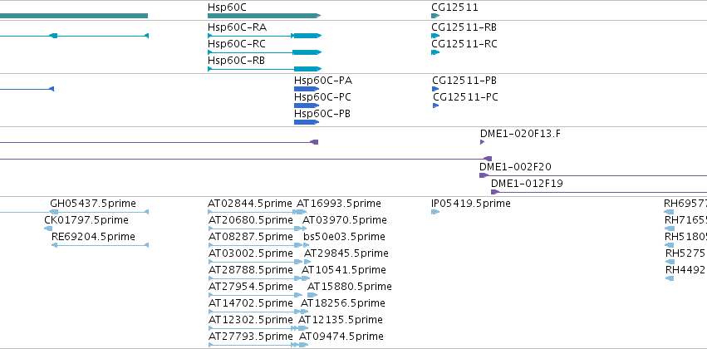Select transcript Hsp60C-RA label
This screenshot has height=349, width=707.
(237, 27)
